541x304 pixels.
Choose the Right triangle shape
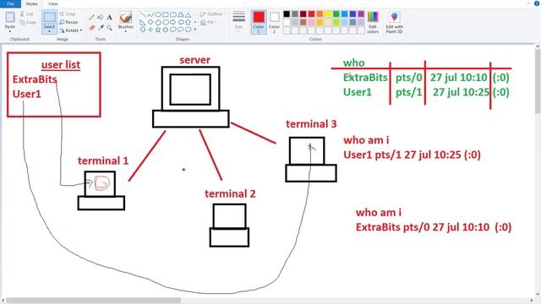coord(143,22)
